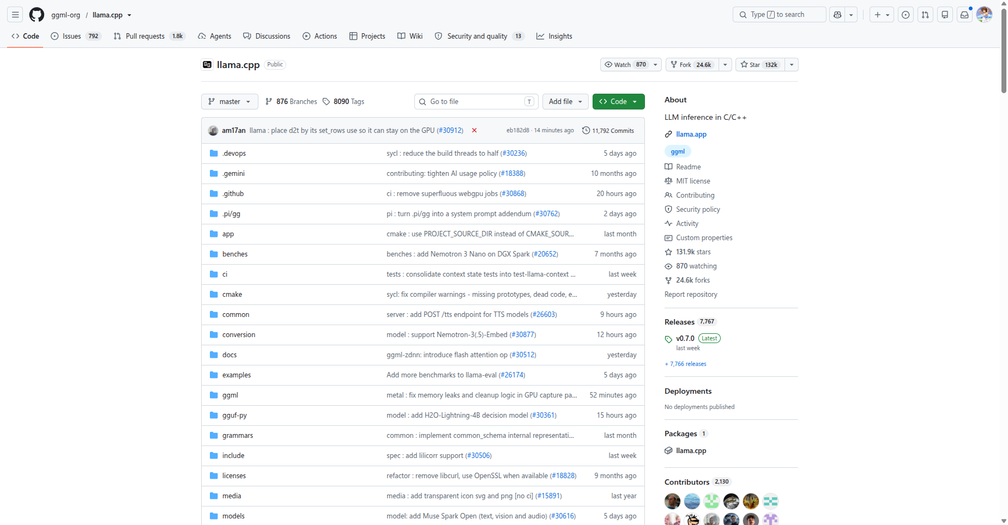The image size is (1008, 525).
Task: Open the user avatar menu
Action: pyautogui.click(x=984, y=15)
